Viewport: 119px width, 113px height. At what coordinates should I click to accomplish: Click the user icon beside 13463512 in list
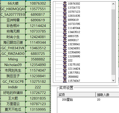coord(65,32)
